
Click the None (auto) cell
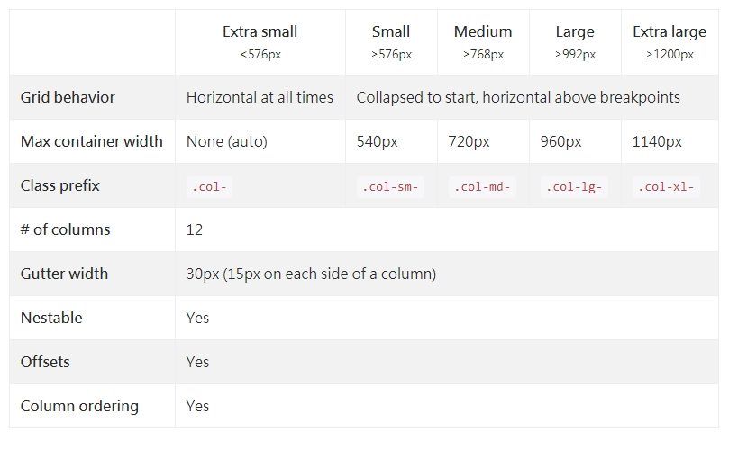[227, 141]
